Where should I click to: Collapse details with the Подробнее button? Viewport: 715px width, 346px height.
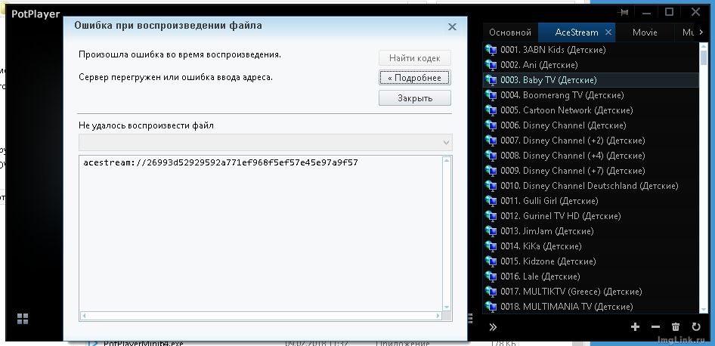(x=414, y=78)
